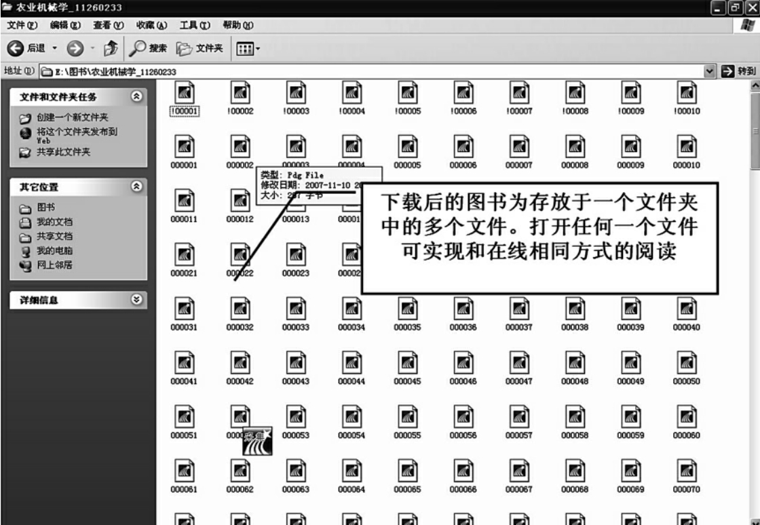Click the address field showing E:\图书 path
The height and width of the screenshot is (525, 760).
[372, 72]
